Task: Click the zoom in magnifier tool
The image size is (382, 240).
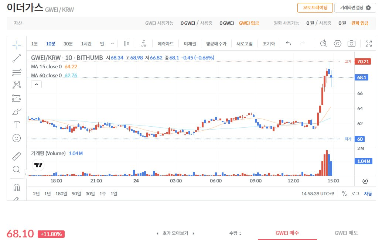Action: [17, 169]
